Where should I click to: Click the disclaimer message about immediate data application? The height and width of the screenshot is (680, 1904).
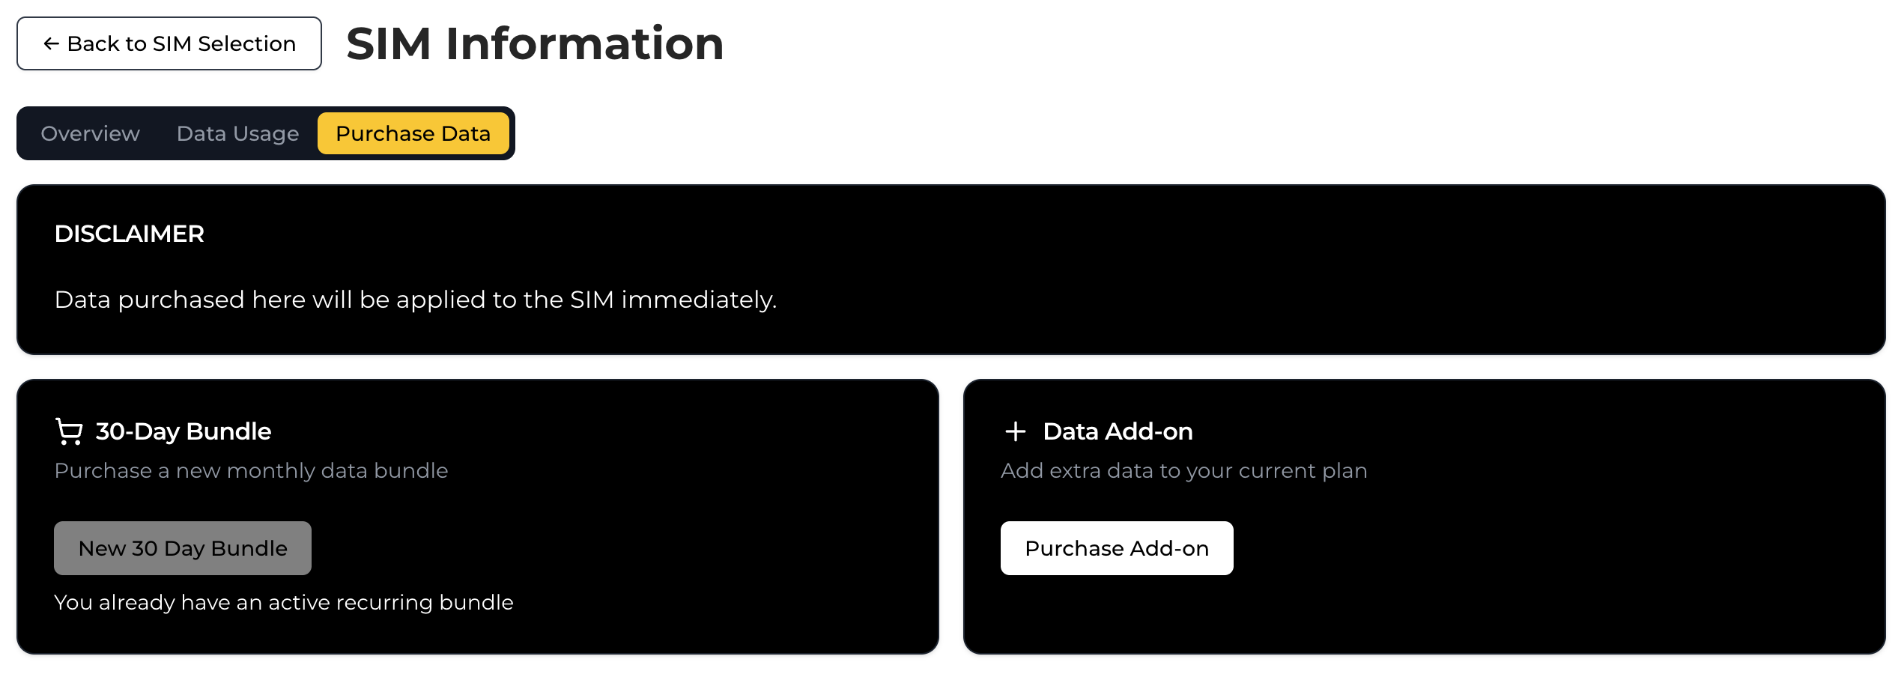coord(415,300)
